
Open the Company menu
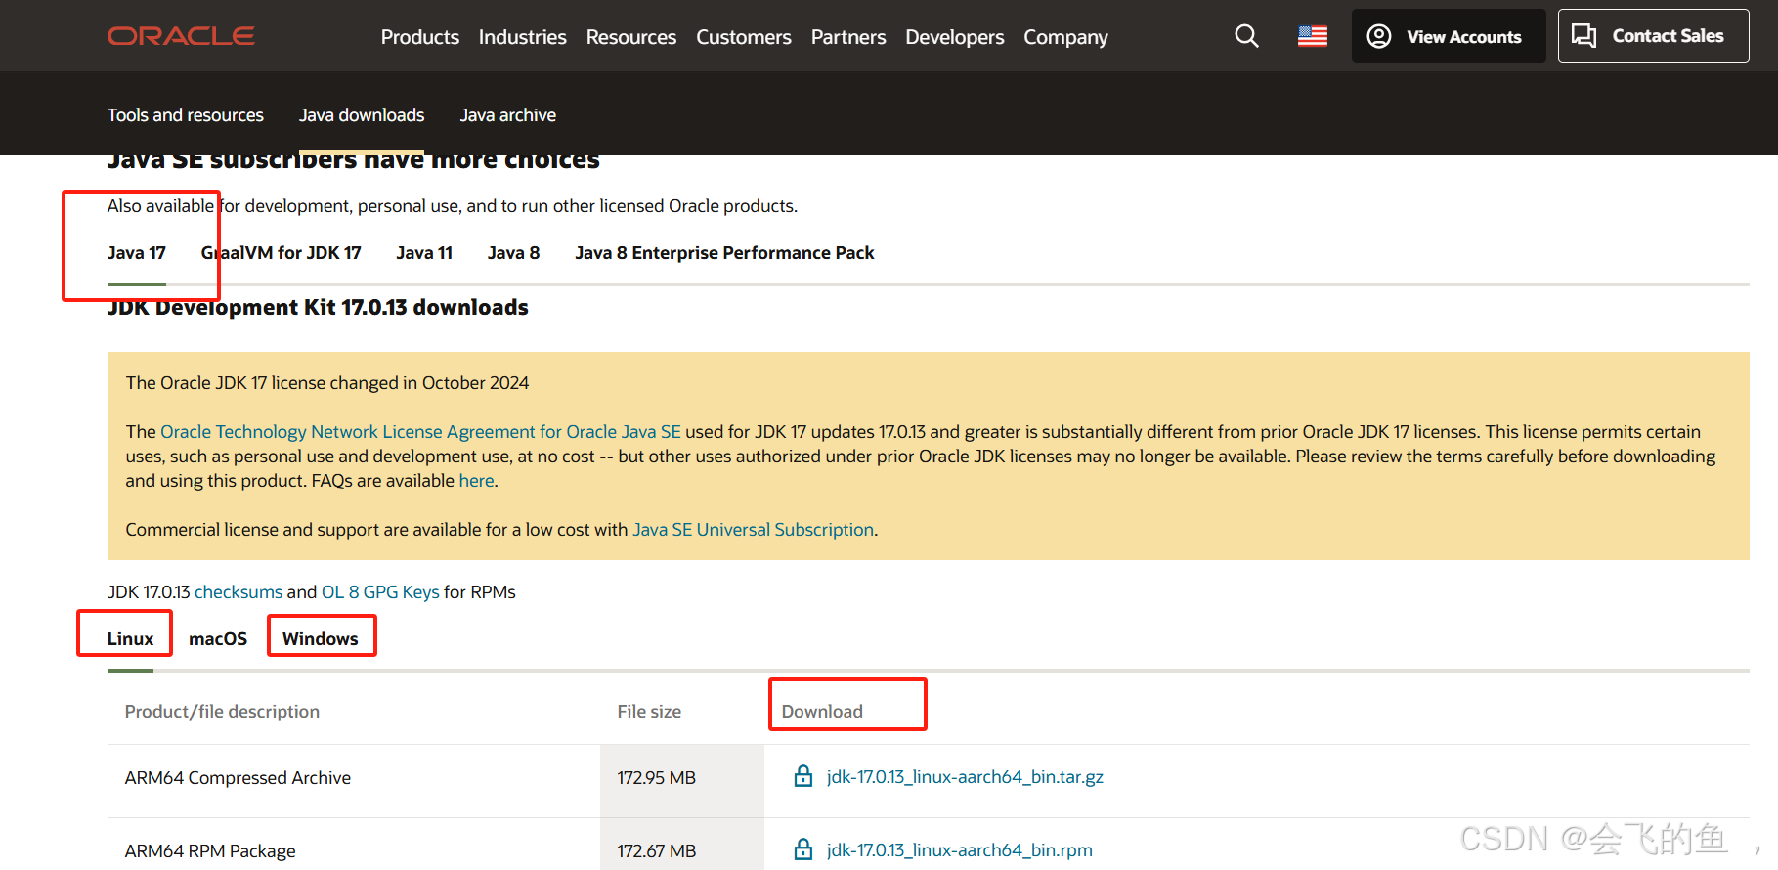point(1066,37)
